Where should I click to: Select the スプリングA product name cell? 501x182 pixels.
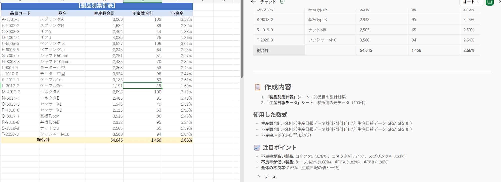(62, 19)
